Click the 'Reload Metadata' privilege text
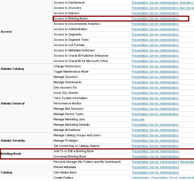Screen dimensions: 194x181 65,167
